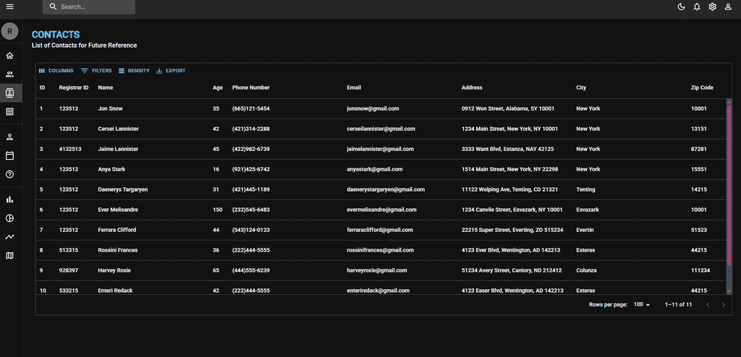Sort by Age column header
Viewport: 741px width, 357px height.
point(217,88)
